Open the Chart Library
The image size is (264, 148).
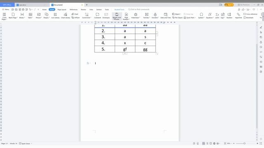pyautogui.click(x=65, y=16)
